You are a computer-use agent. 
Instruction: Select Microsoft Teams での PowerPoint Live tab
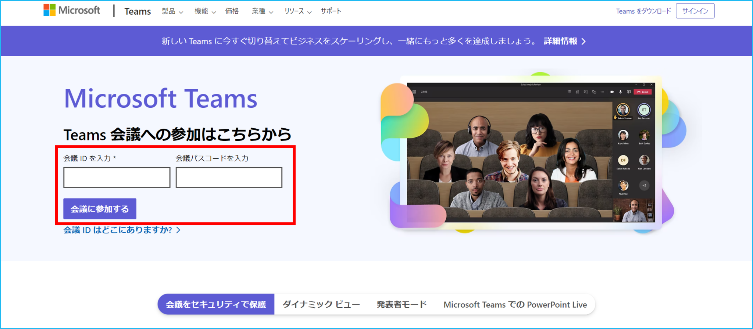(515, 304)
